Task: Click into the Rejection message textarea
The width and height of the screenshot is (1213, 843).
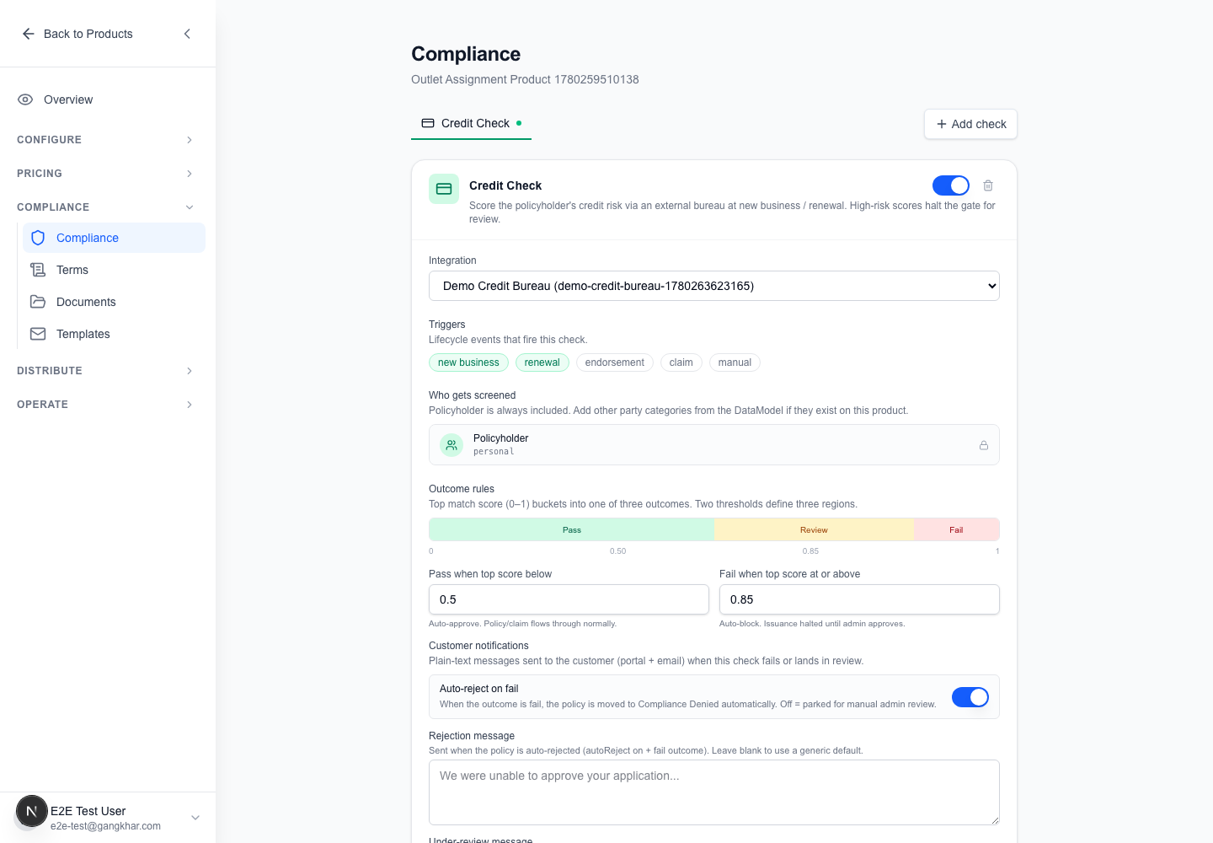Action: click(714, 792)
